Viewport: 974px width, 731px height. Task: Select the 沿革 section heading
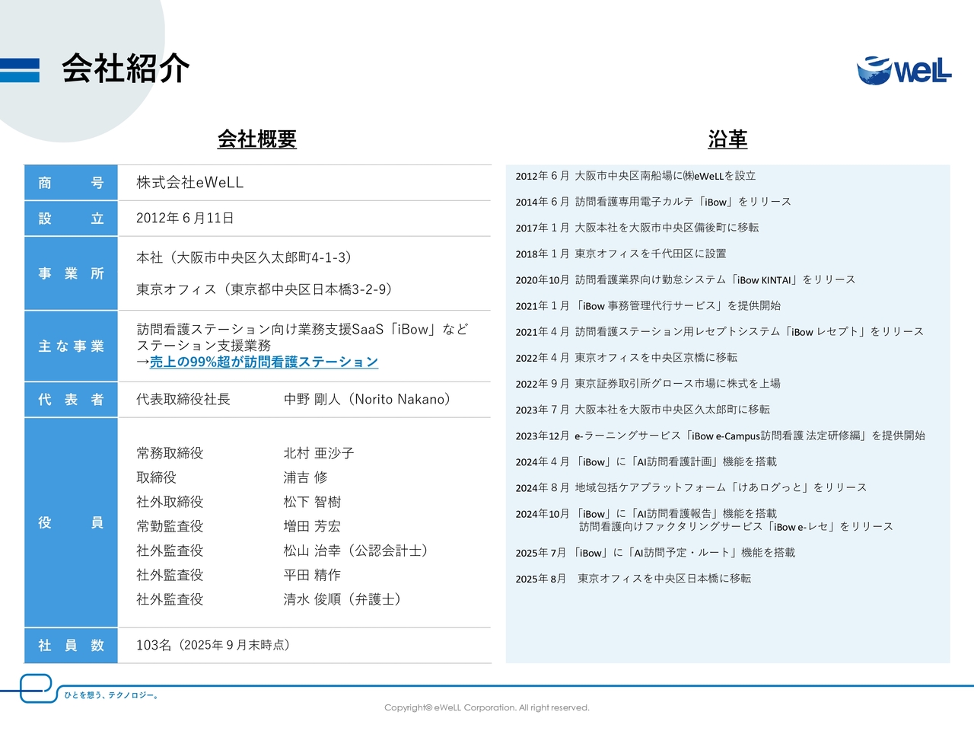pyautogui.click(x=727, y=140)
